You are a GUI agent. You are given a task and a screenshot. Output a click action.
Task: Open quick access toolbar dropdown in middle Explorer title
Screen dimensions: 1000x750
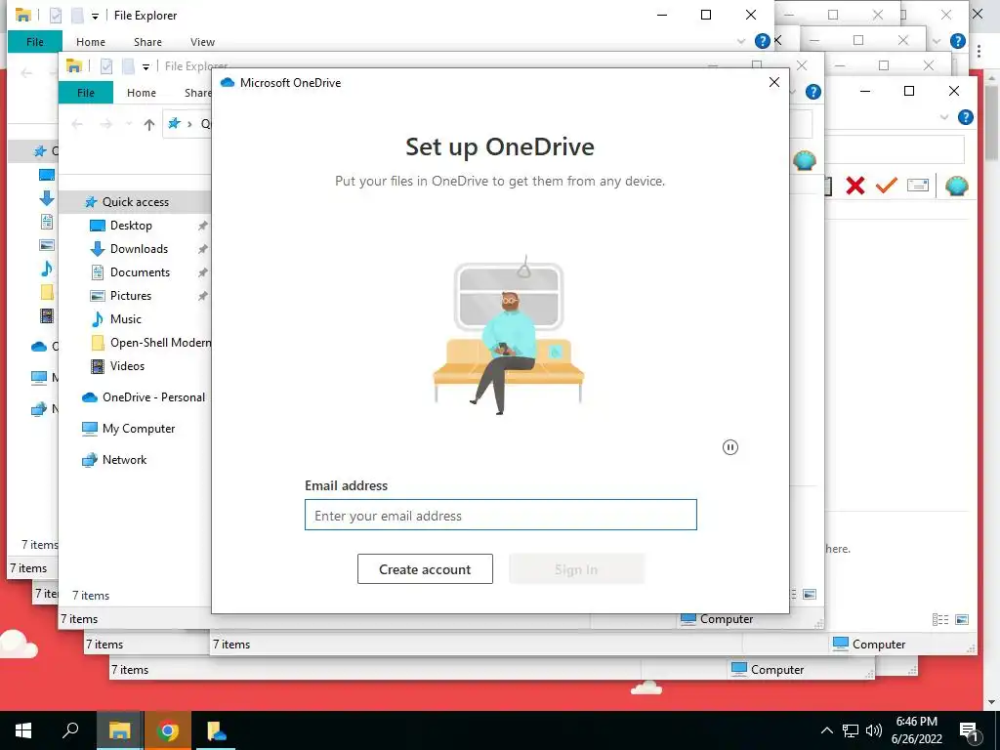(146, 67)
